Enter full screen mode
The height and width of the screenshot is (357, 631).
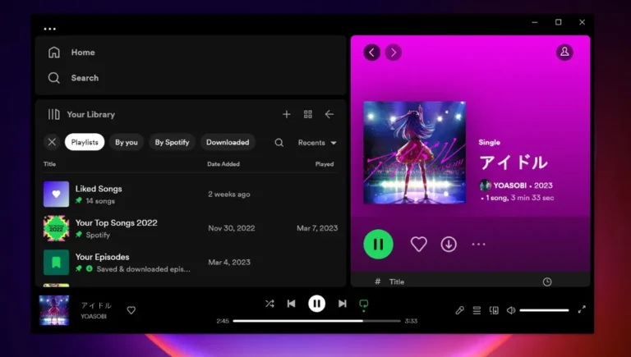point(582,309)
